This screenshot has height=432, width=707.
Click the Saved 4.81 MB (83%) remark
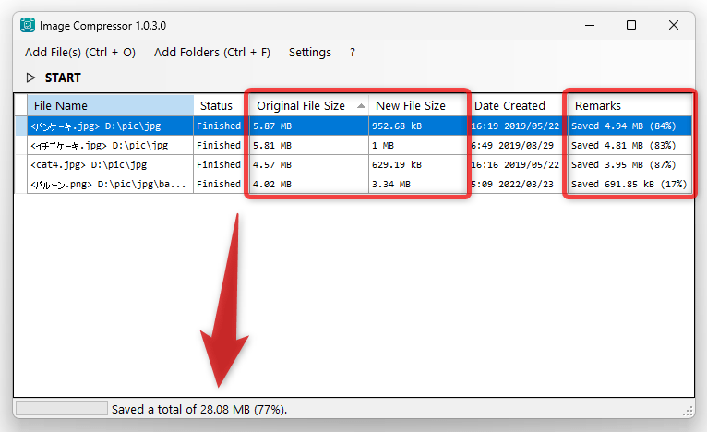(x=630, y=145)
